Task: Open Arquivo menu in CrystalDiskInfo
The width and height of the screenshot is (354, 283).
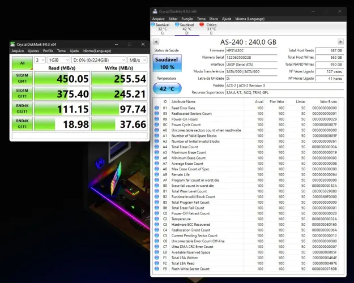Action: 158,19
